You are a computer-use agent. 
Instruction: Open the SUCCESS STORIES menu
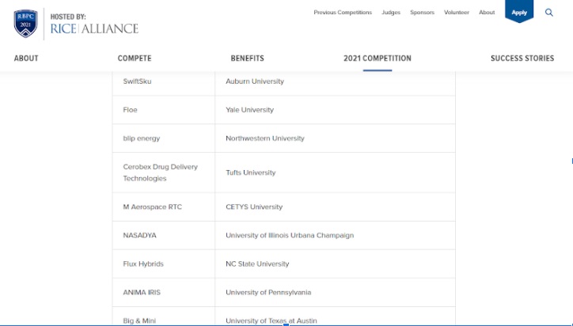pos(522,58)
